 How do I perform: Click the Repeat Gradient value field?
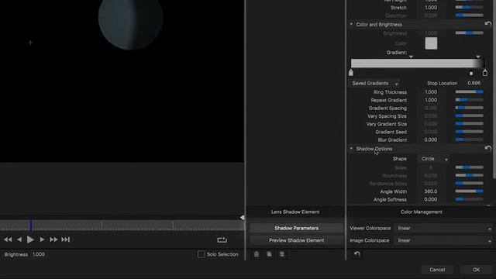coord(431,100)
